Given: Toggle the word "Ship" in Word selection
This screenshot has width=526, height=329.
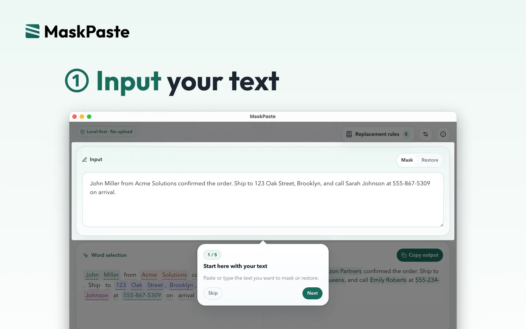Looking at the screenshot, I should pyautogui.click(x=94, y=285).
